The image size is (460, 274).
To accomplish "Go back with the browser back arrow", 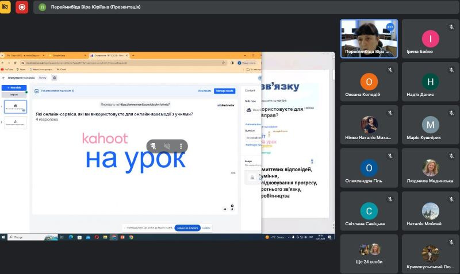I will [x=3, y=63].
